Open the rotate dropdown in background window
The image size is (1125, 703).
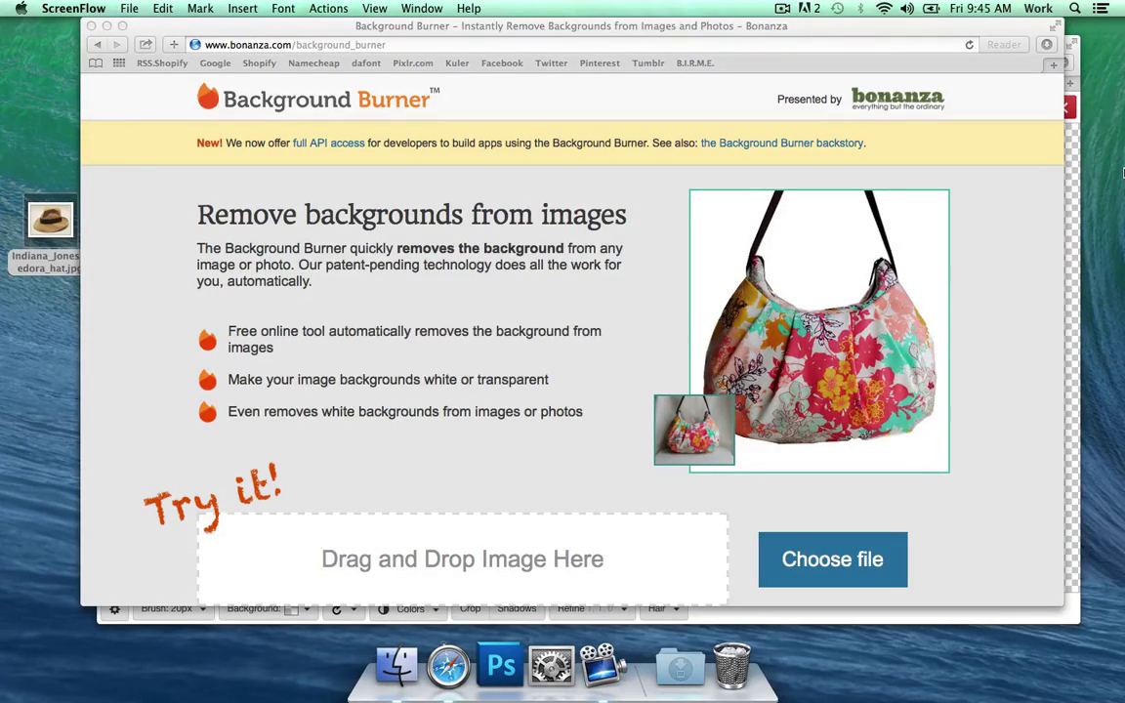coord(344,610)
